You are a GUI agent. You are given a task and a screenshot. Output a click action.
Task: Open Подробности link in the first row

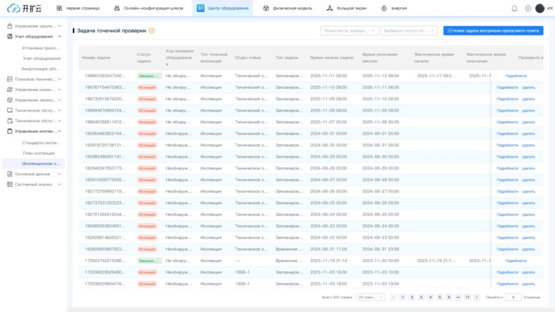pyautogui.click(x=516, y=76)
